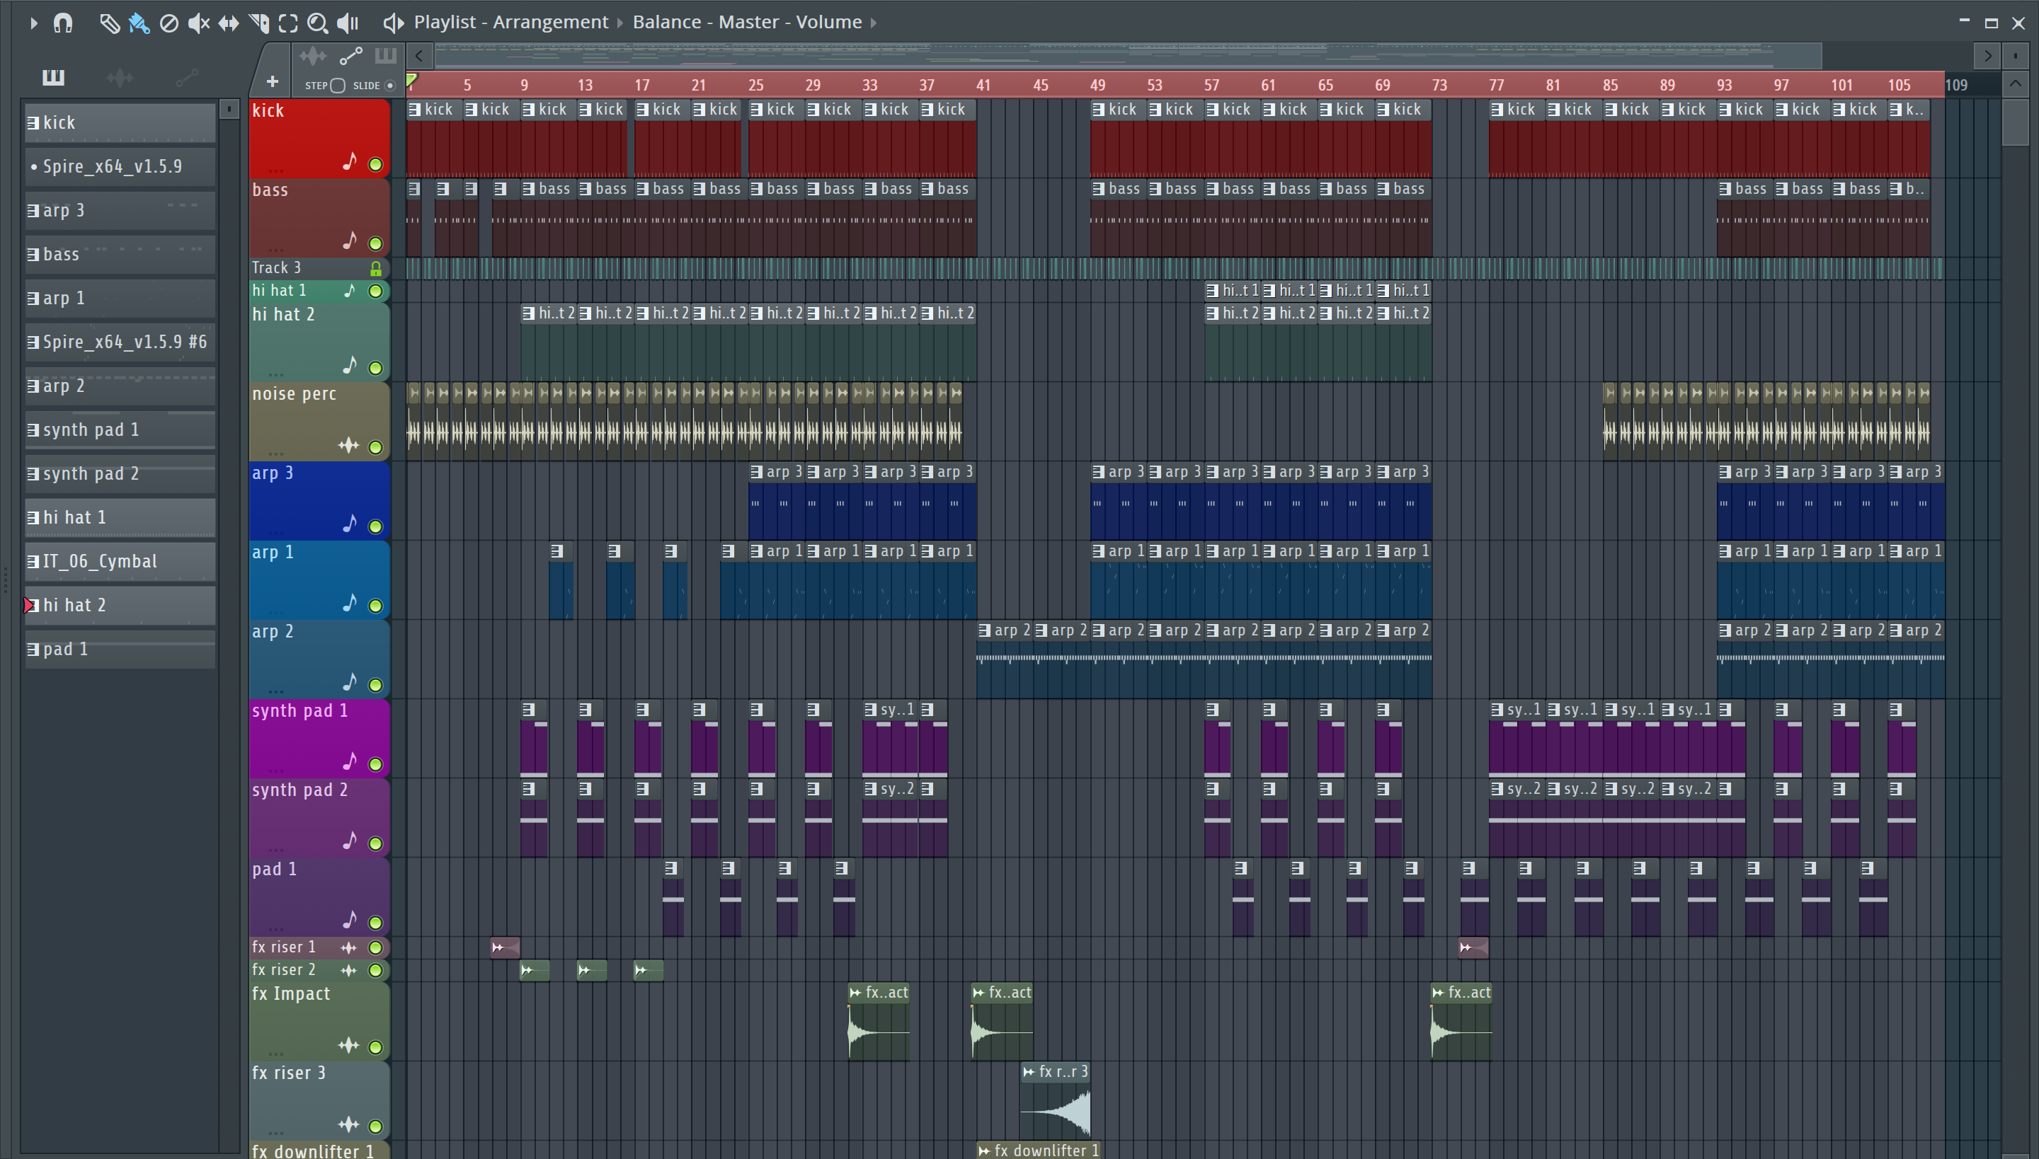Select the Paint brush tool
Screen dimensions: 2039x1159
(139, 23)
